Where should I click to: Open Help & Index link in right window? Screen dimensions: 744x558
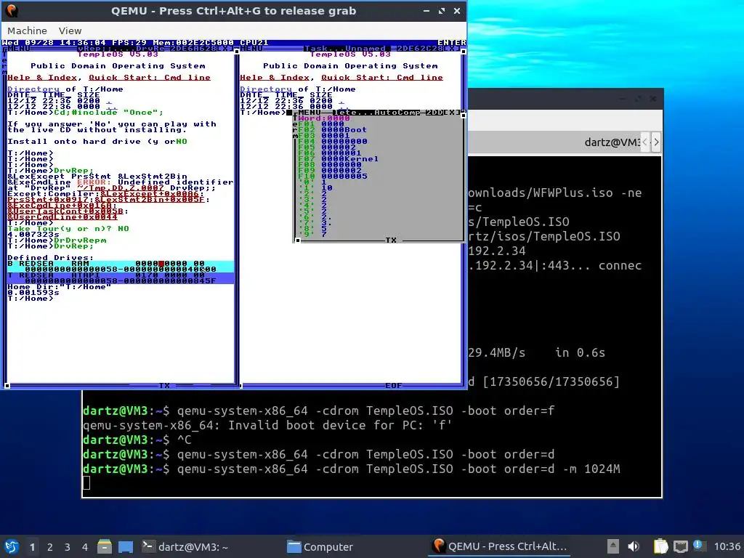pyautogui.click(x=275, y=77)
